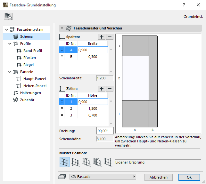
Task: Click the Pfosten icon
Action: 19,58
